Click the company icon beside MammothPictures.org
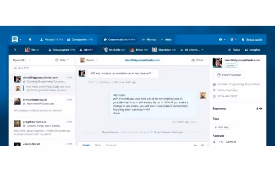Screen dimensions: 275x172 24,104
